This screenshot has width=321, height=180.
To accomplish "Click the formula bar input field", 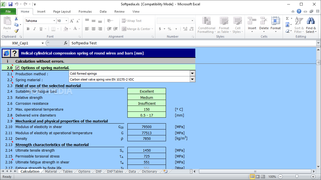I will [x=193, y=43].
